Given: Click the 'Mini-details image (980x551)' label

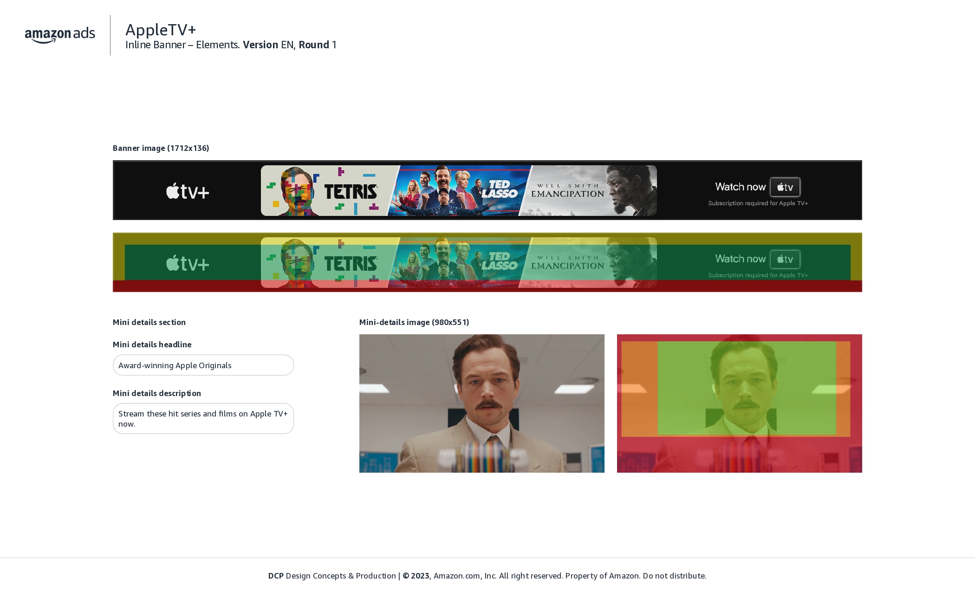Looking at the screenshot, I should pyautogui.click(x=414, y=322).
